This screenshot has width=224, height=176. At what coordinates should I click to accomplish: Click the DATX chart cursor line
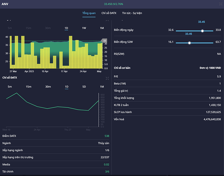click(x=99, y=110)
